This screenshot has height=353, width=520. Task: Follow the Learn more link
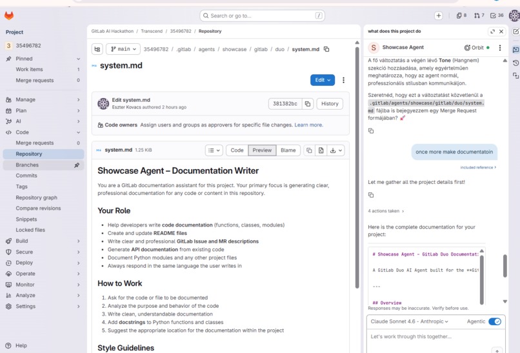[x=308, y=125]
